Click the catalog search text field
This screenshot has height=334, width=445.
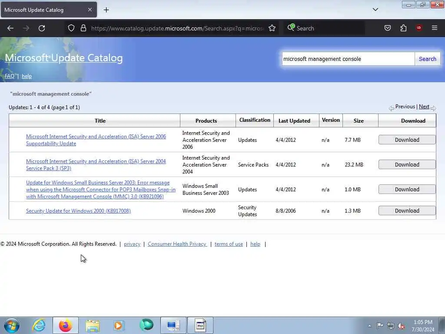348,59
